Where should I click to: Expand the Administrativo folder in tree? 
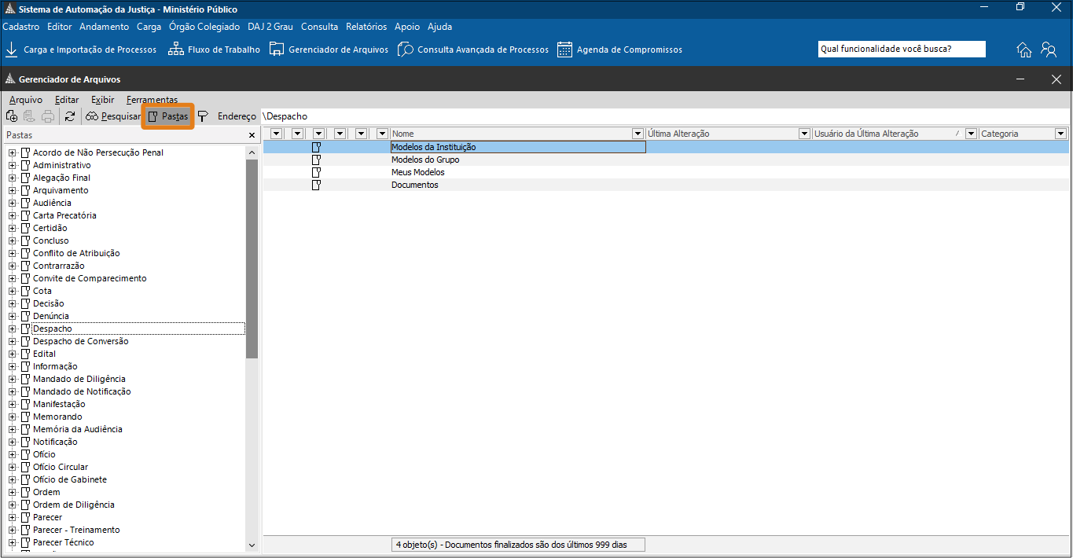13,165
